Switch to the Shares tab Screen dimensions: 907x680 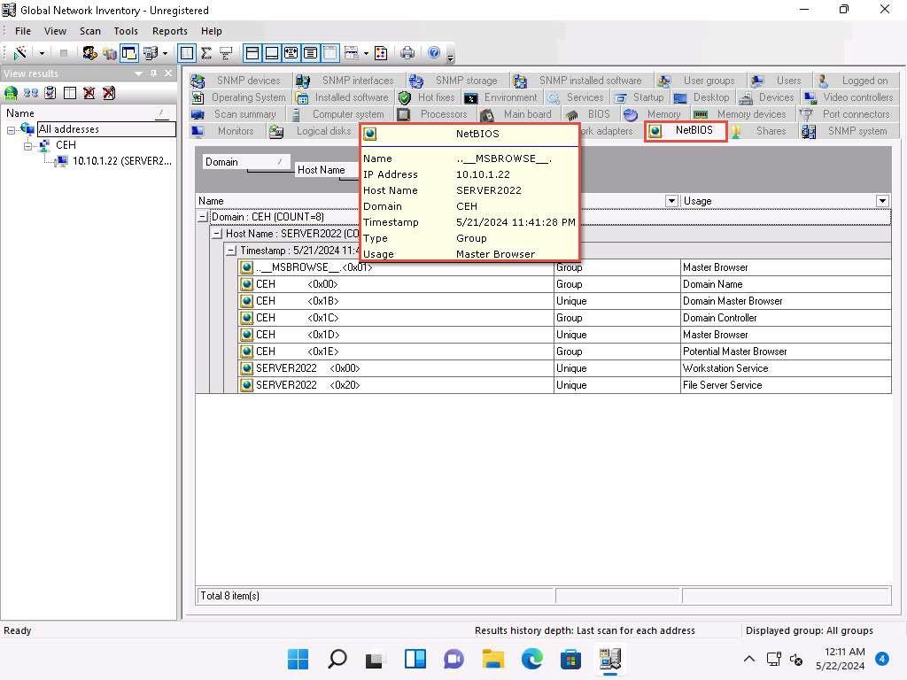point(770,131)
